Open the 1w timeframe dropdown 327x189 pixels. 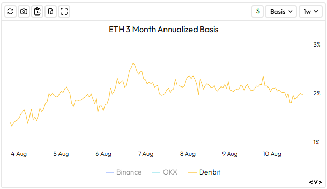pyautogui.click(x=311, y=11)
